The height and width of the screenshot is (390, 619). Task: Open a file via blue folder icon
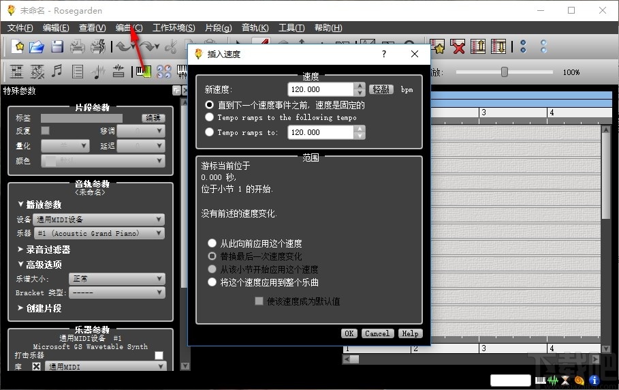(x=37, y=46)
